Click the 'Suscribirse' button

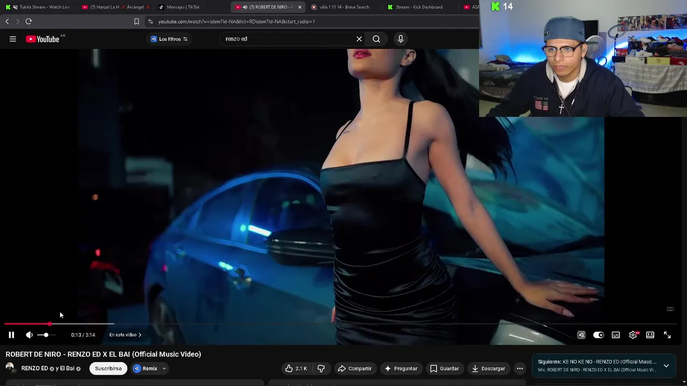108,368
